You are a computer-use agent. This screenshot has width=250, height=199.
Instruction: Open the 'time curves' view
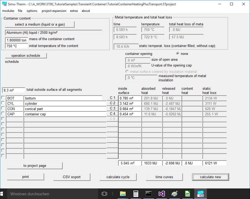click(x=164, y=177)
